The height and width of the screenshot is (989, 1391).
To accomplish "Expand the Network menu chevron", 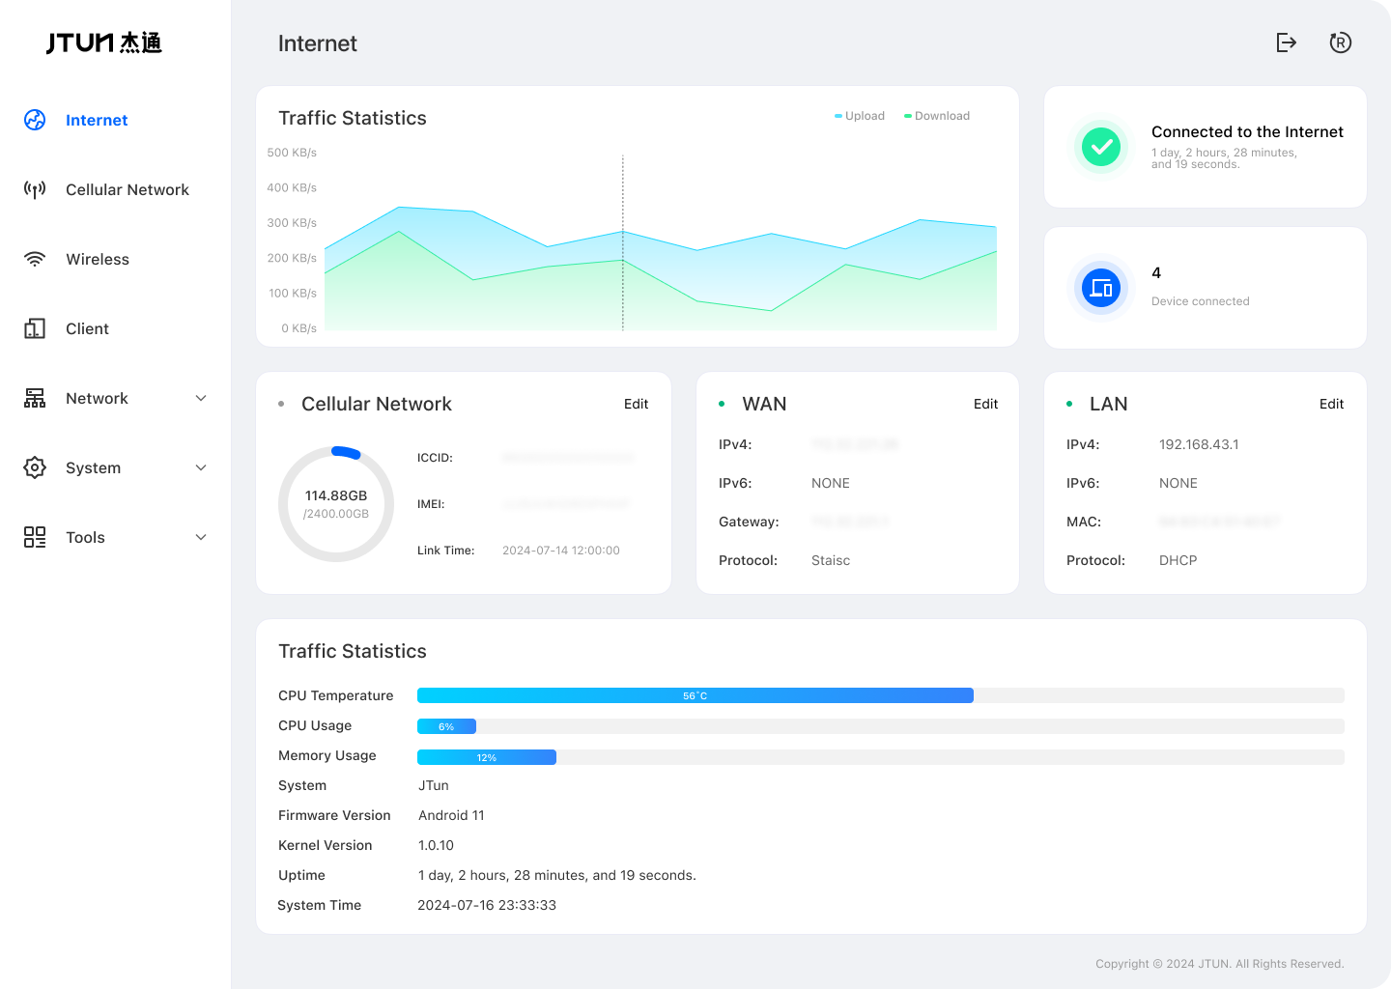I will 201,398.
